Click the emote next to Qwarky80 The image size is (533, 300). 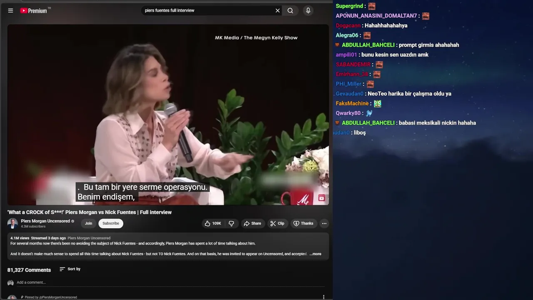[x=369, y=113]
